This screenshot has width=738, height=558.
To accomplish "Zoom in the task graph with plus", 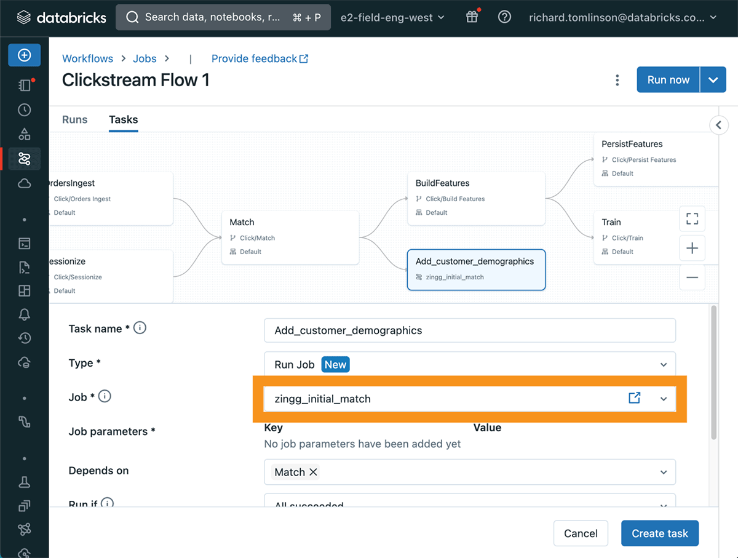I will click(692, 248).
